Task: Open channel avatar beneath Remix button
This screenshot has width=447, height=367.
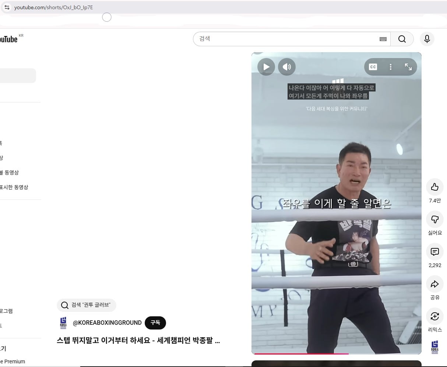Action: pyautogui.click(x=434, y=347)
